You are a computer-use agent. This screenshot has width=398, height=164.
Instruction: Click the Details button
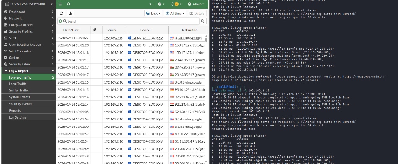coord(197,14)
